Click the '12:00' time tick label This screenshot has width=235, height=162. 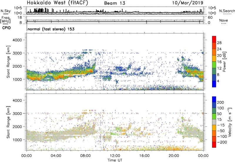point(115,156)
